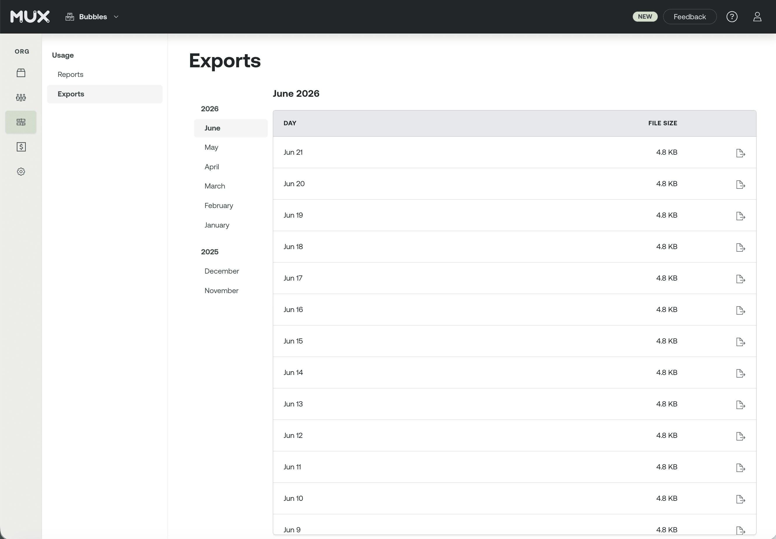Click the 4.8 KB size for Jun 16
This screenshot has width=776, height=539.
(x=667, y=310)
